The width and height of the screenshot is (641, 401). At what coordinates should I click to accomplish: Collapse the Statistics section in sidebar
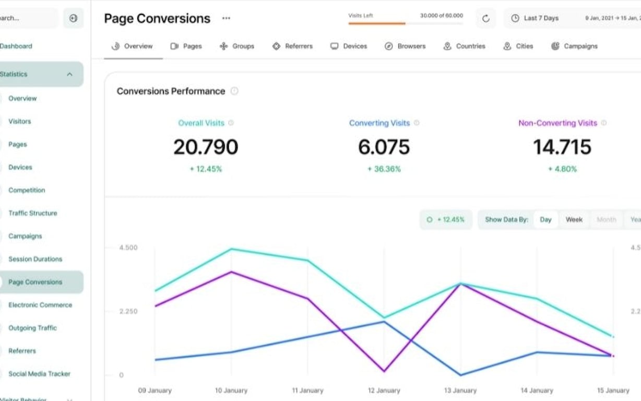point(69,74)
